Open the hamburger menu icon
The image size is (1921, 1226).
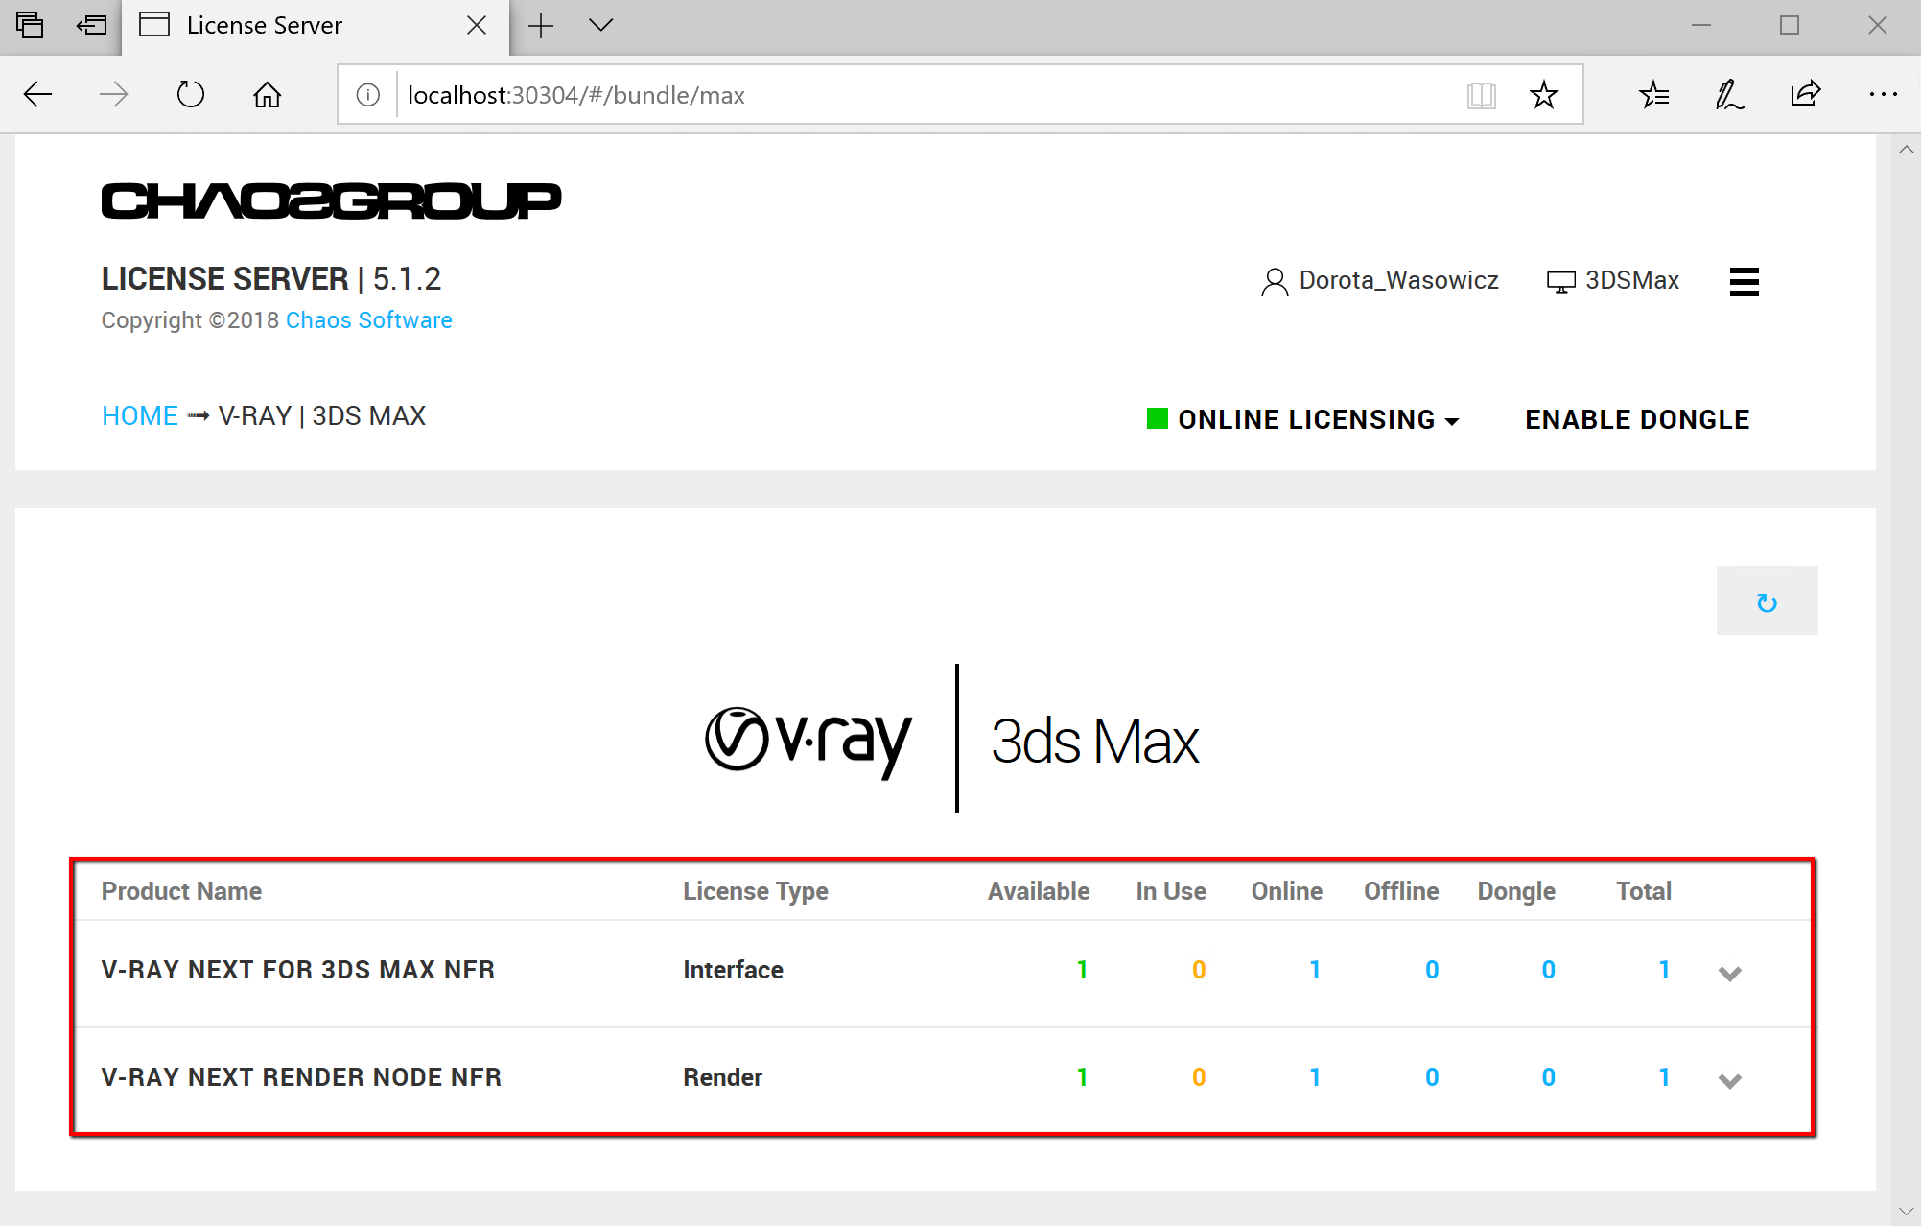(x=1744, y=281)
